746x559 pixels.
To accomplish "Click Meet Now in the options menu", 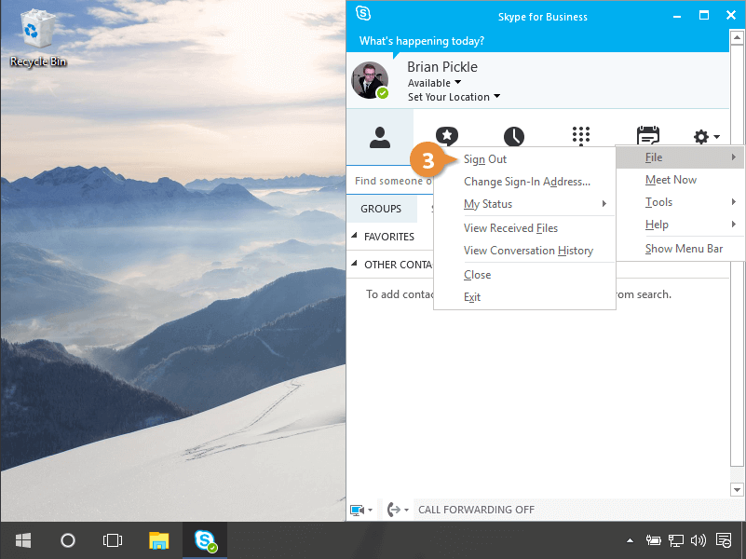I will coord(671,180).
